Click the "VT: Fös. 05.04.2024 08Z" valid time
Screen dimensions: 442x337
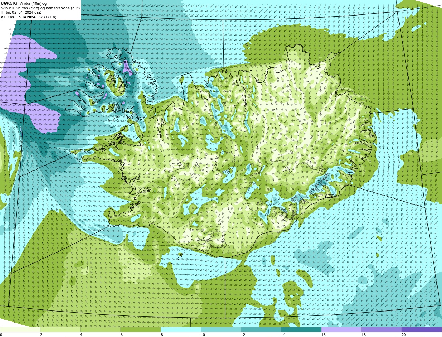[21, 17]
